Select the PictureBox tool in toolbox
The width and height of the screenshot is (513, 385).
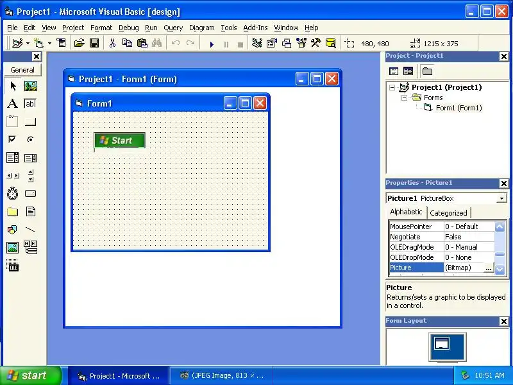[x=30, y=86]
